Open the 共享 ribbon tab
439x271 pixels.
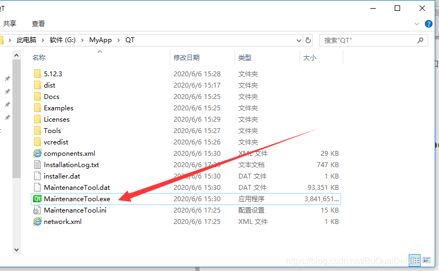10,24
